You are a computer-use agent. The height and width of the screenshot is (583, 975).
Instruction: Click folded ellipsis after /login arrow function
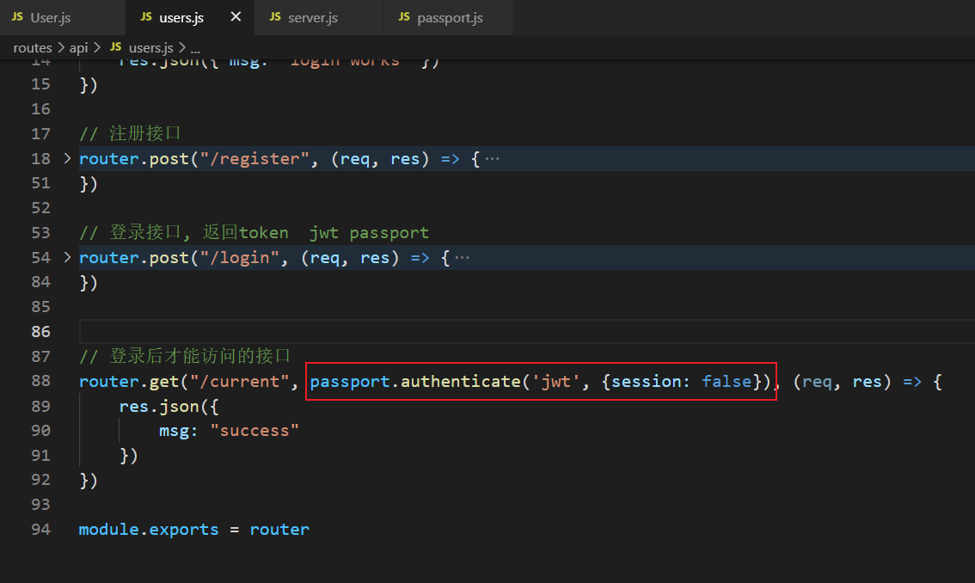coord(462,258)
